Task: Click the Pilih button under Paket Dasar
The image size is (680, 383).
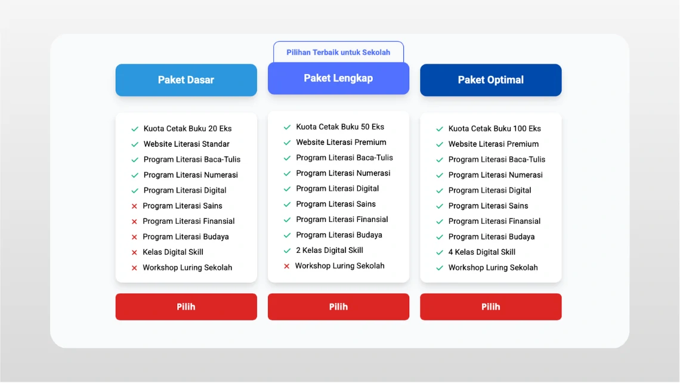Action: (x=186, y=307)
